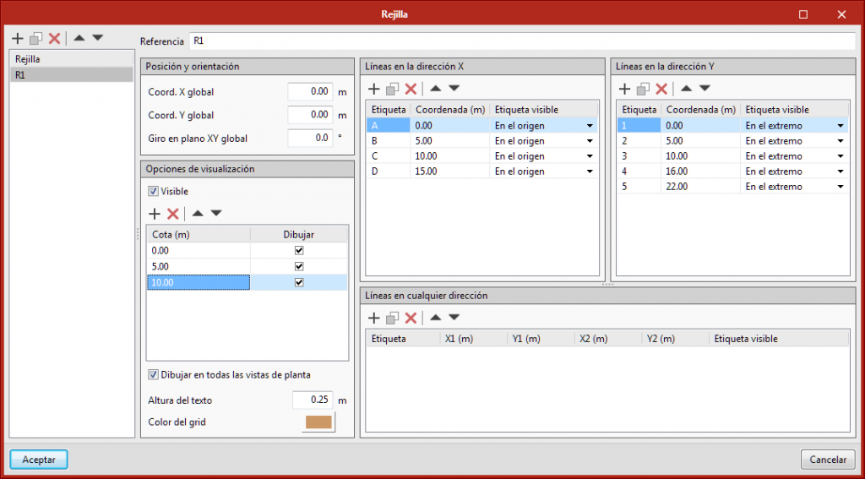Move cualquier dirección line up
865x479 pixels.
pos(435,318)
